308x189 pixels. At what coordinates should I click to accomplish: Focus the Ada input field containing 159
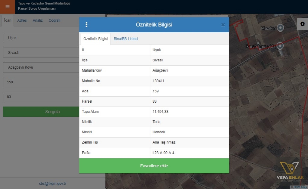pos(41,82)
